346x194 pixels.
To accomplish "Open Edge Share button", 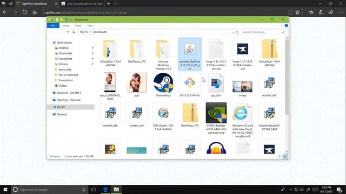I will (330, 12).
